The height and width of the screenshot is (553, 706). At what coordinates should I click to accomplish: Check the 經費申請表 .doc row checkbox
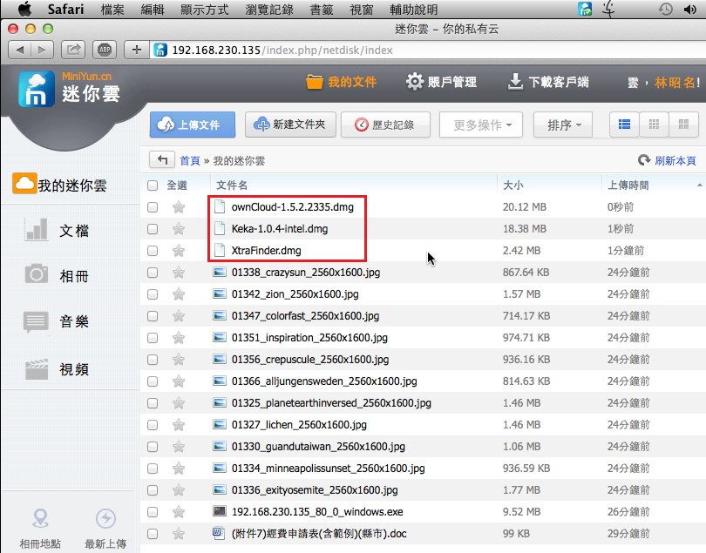[x=153, y=534]
